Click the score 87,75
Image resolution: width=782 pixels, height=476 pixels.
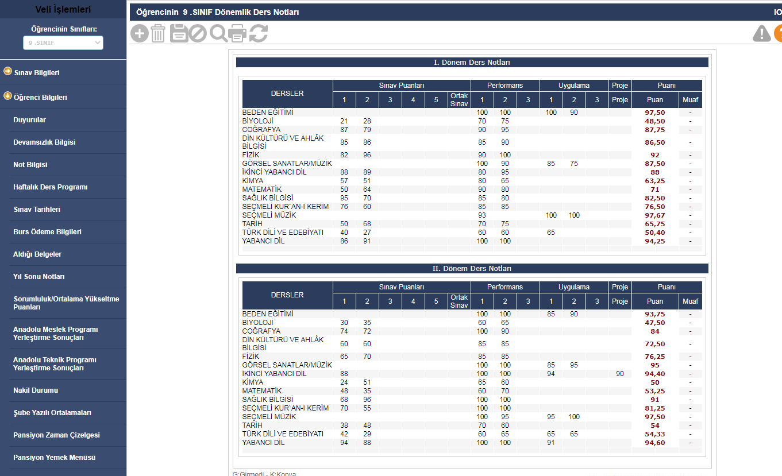pos(655,130)
